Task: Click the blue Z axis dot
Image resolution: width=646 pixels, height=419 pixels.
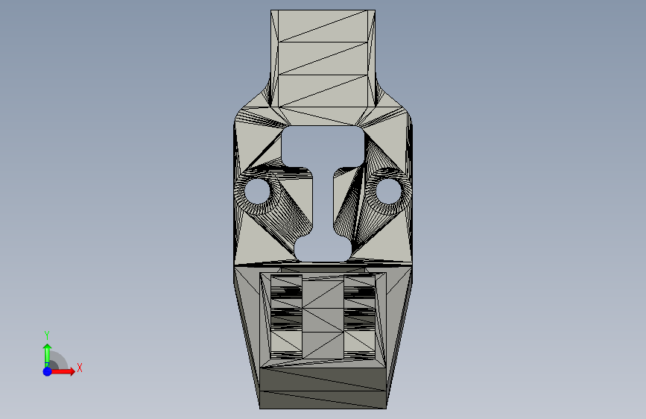Action: [x=48, y=371]
